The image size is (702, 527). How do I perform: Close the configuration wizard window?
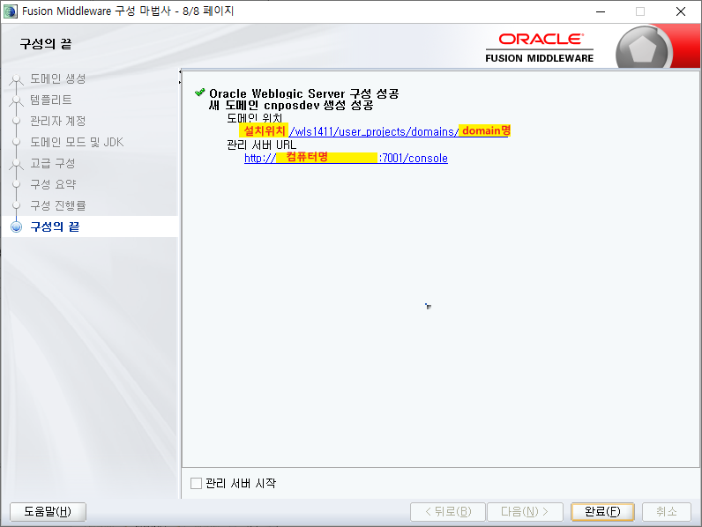pos(681,11)
